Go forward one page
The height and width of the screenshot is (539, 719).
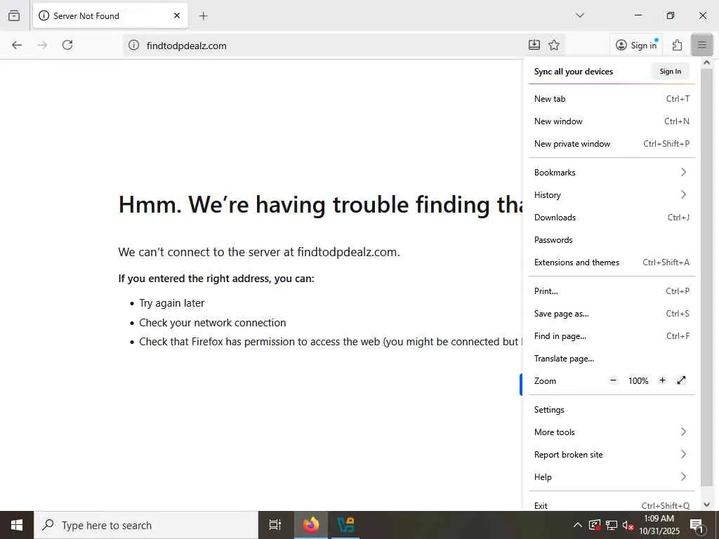point(42,45)
